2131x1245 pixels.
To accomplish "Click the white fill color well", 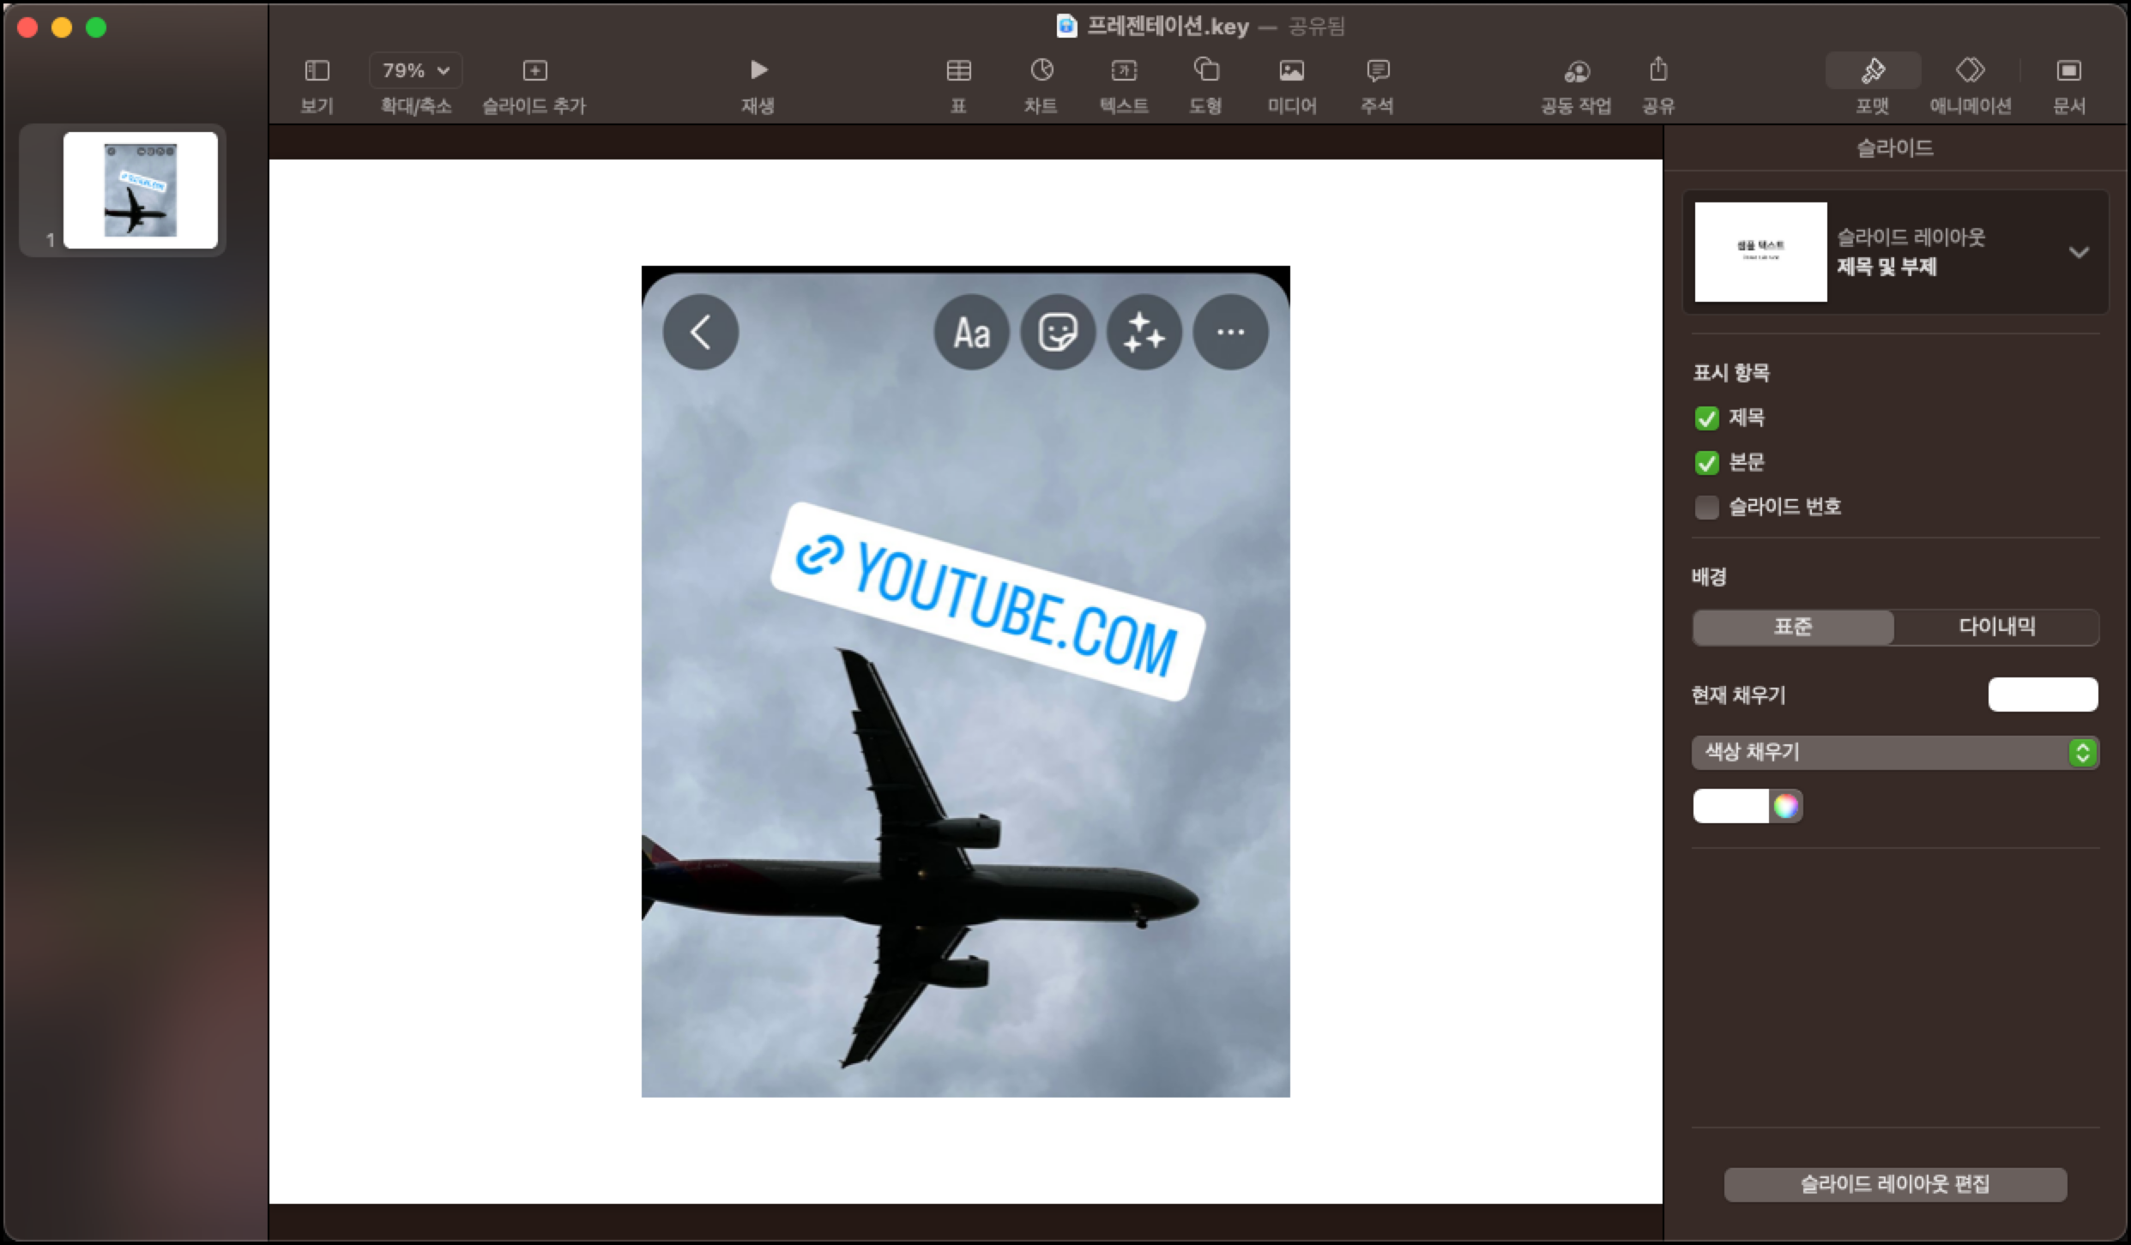I will pyautogui.click(x=1731, y=806).
